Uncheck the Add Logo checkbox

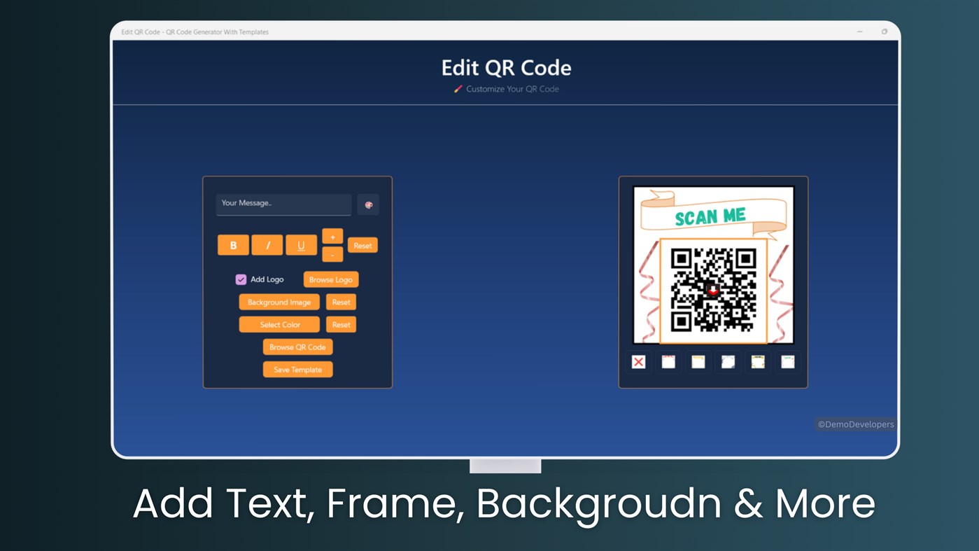[x=241, y=279]
